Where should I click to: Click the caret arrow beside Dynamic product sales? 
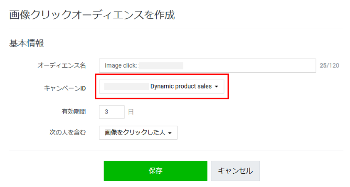click(216, 87)
